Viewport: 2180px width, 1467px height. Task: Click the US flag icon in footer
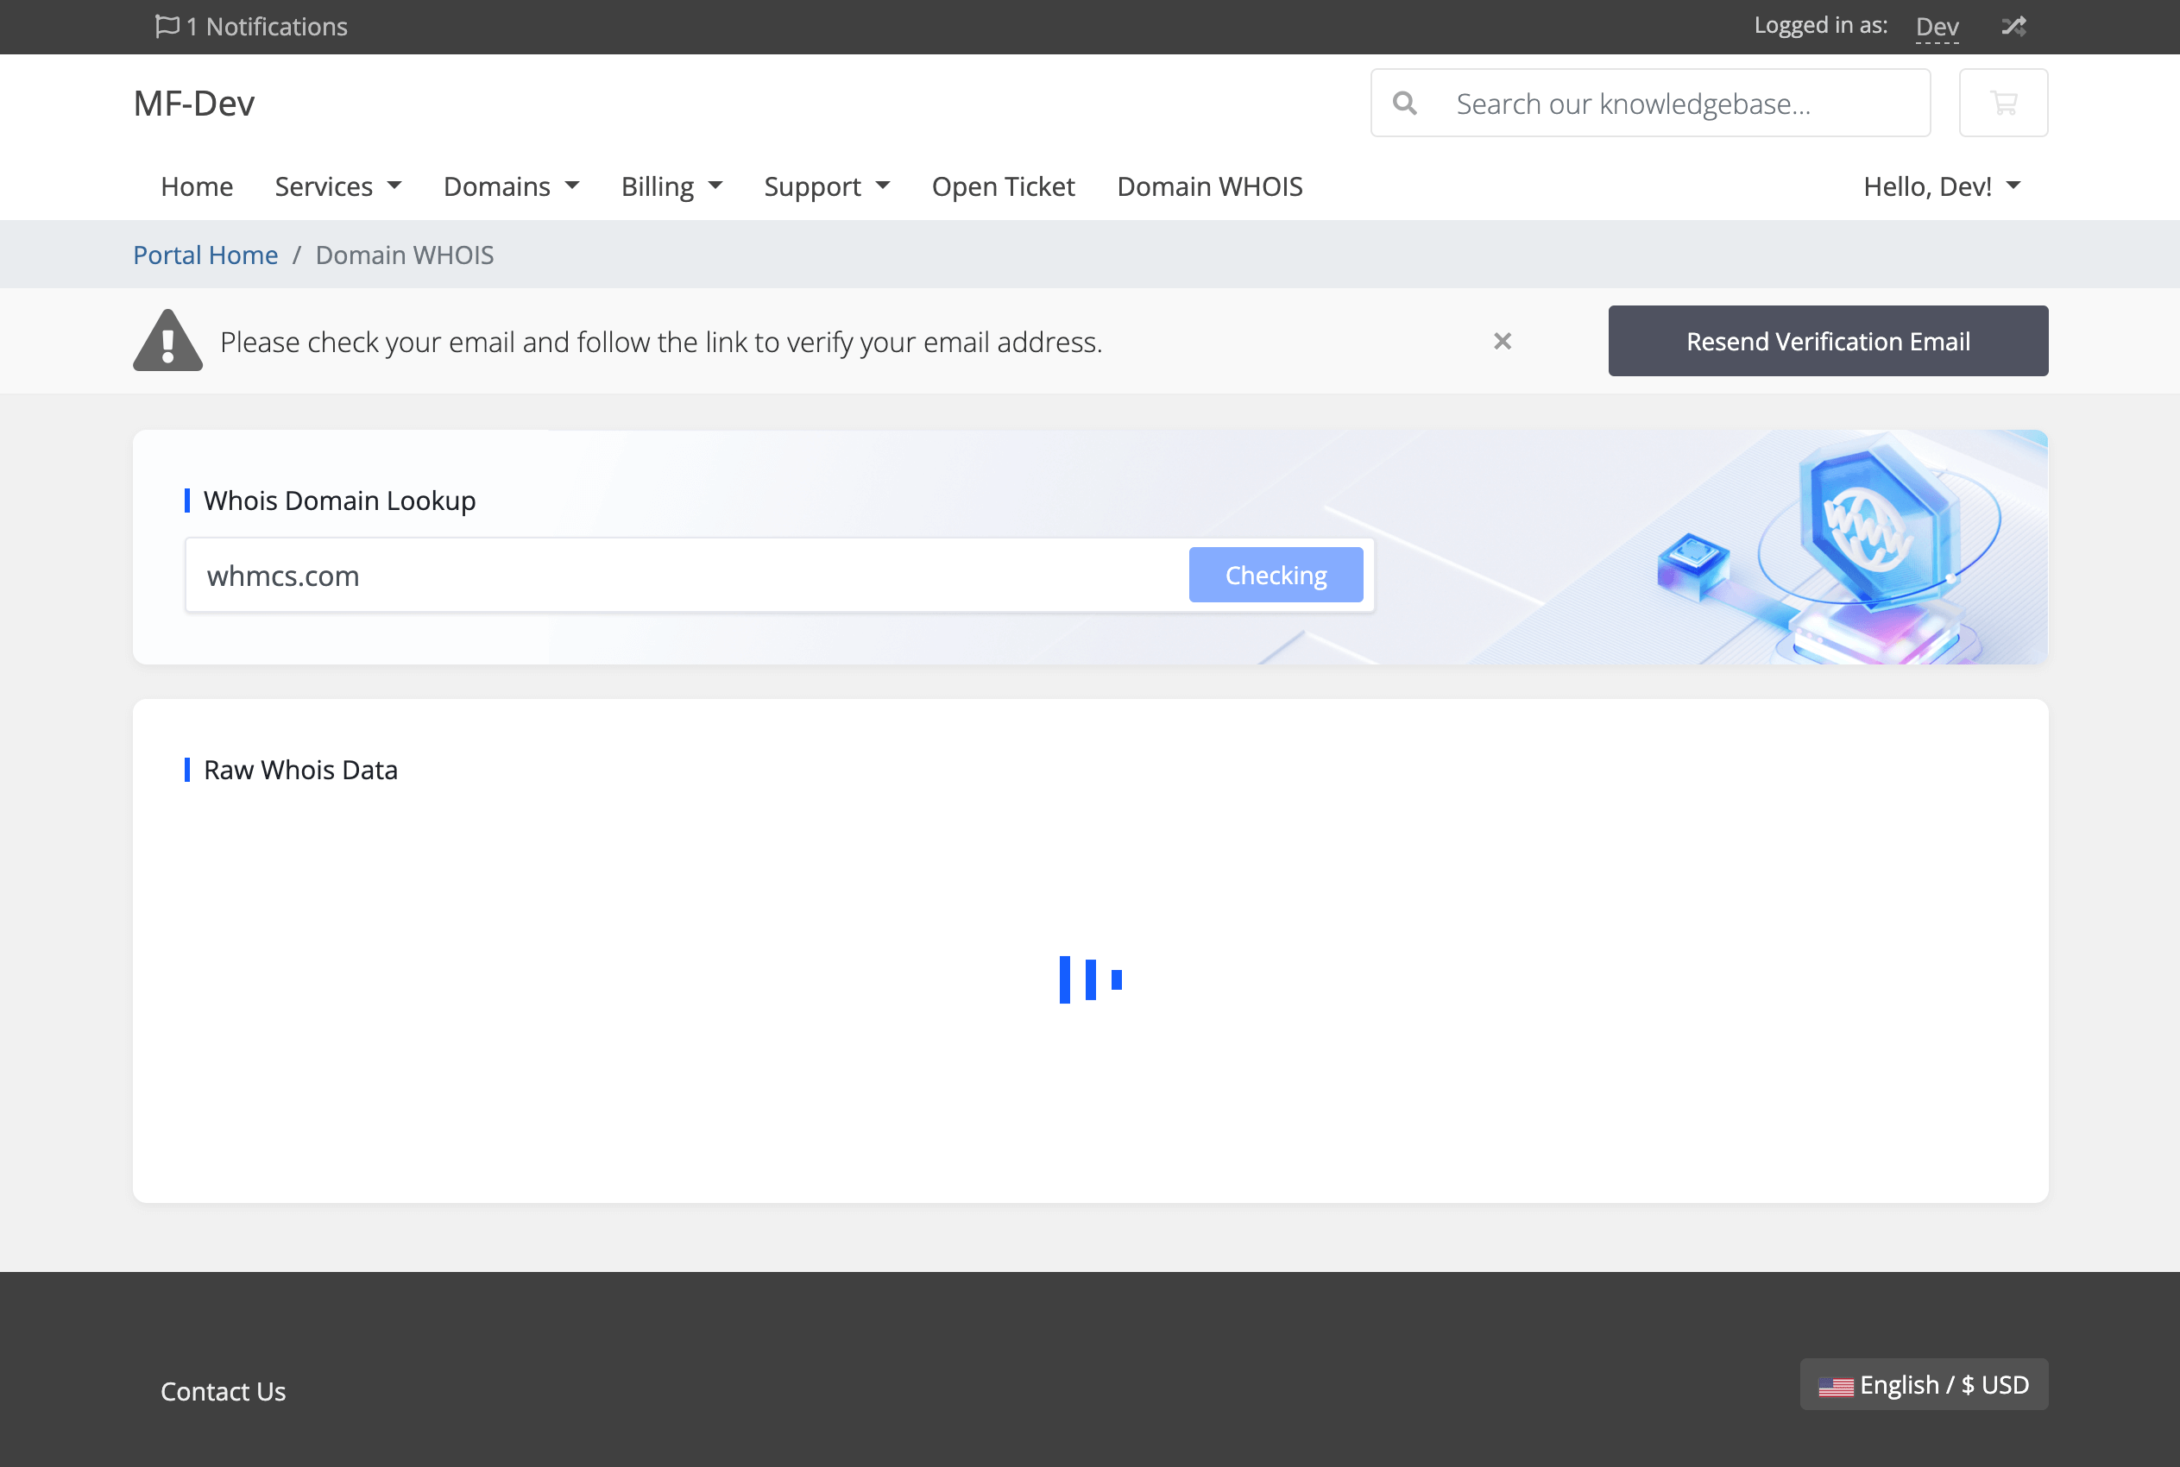(x=1835, y=1387)
